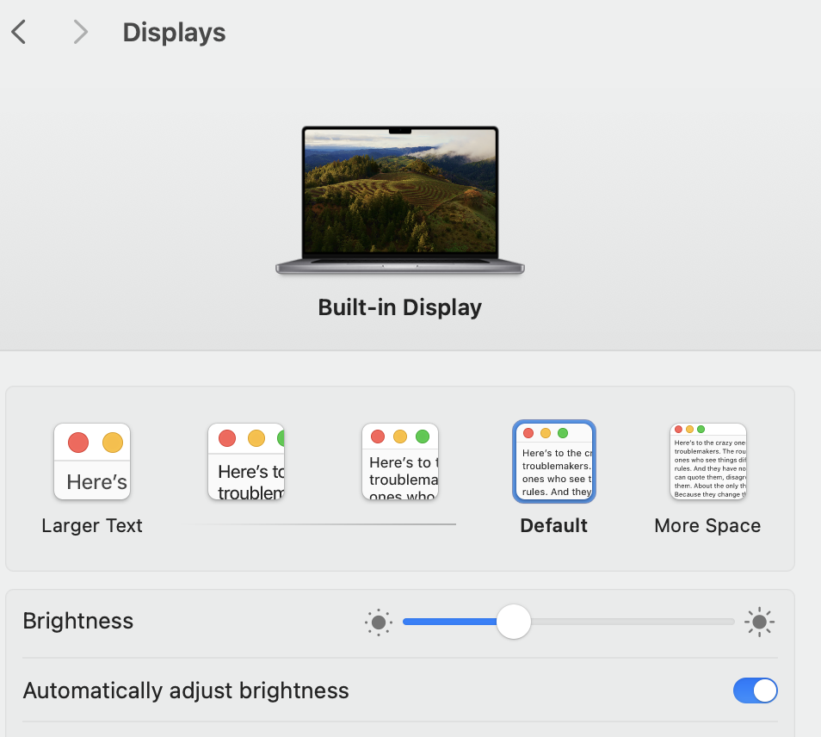The width and height of the screenshot is (821, 737).
Task: Click the More Space label
Action: coord(707,525)
